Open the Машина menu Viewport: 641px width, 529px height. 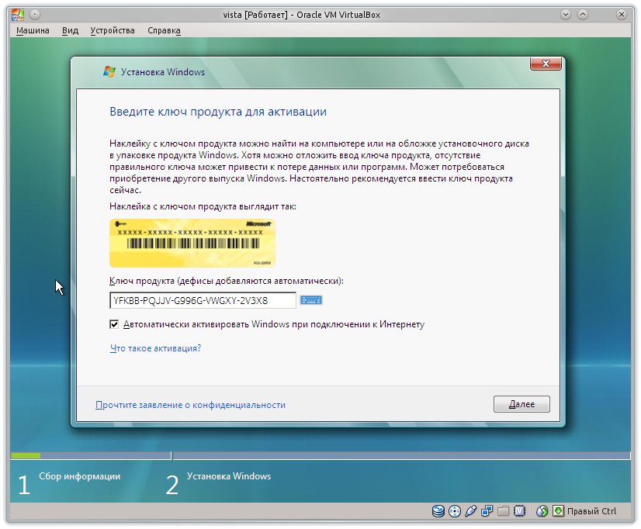[x=33, y=30]
